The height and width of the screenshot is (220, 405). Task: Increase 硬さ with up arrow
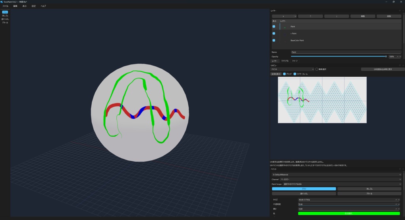(396, 209)
